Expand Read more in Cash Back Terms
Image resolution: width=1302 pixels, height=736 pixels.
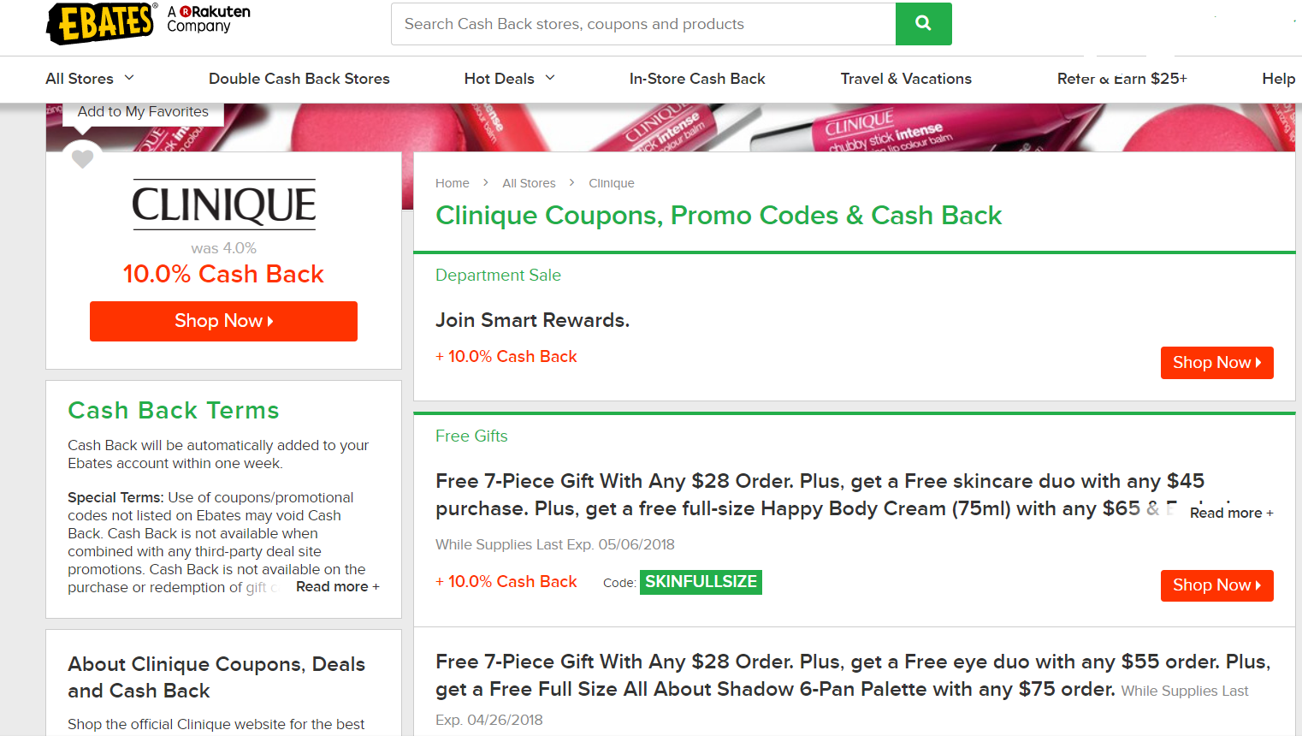click(x=337, y=587)
